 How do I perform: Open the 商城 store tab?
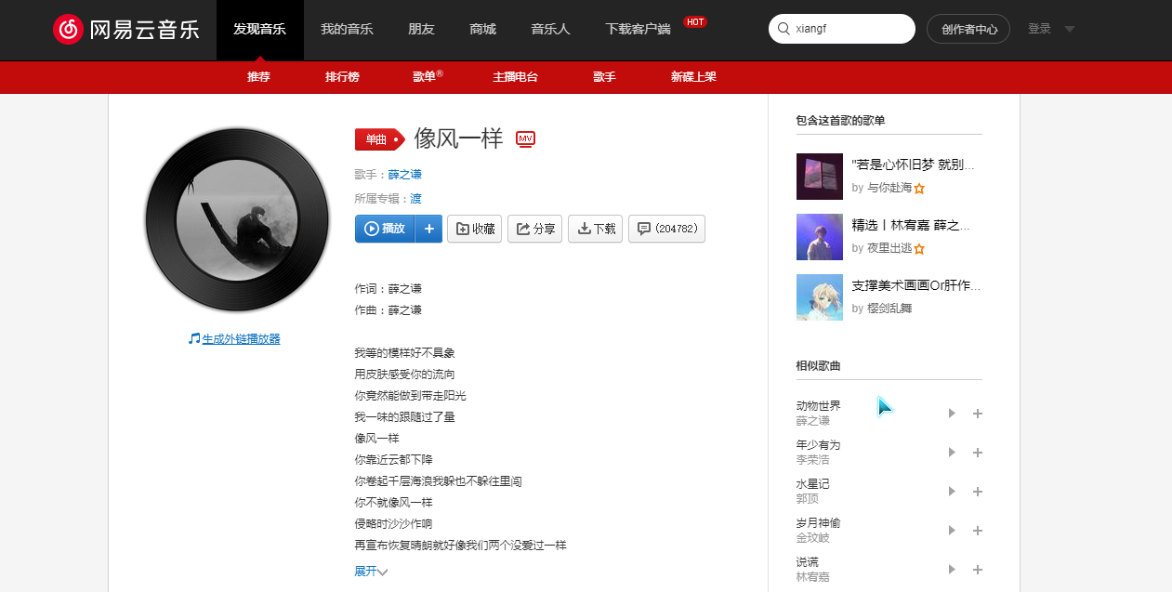coord(483,30)
